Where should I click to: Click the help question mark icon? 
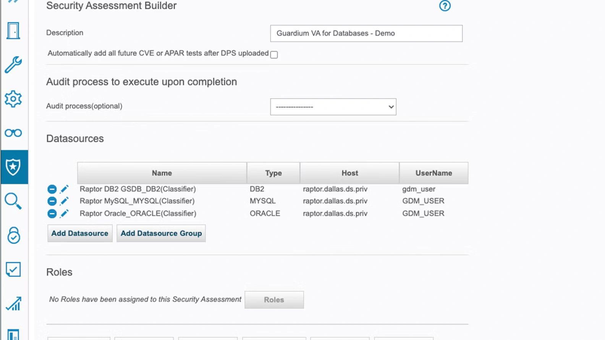click(445, 6)
